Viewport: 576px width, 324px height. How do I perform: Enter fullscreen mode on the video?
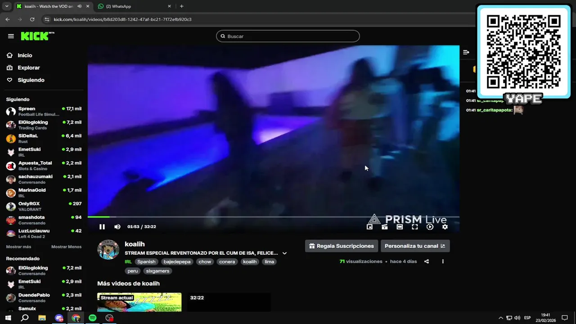[x=415, y=227]
